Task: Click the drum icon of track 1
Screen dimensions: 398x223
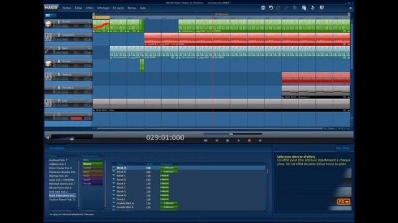Action: coord(49,24)
